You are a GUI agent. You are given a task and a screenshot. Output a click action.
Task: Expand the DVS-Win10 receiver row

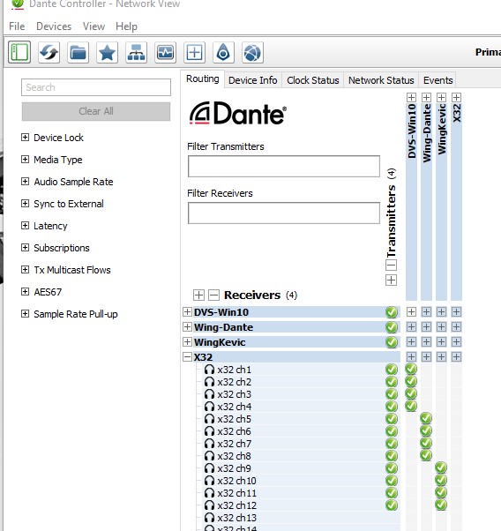click(187, 312)
